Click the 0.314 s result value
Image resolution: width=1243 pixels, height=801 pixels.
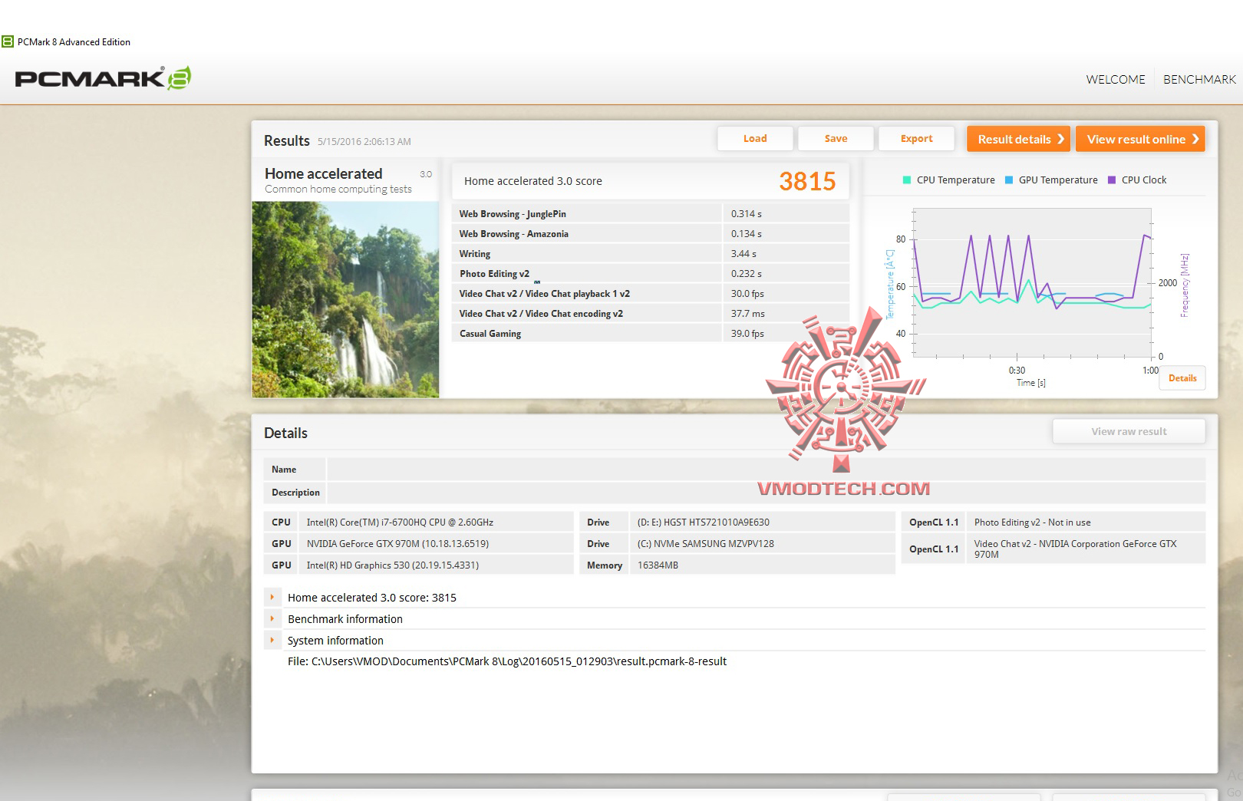(747, 214)
